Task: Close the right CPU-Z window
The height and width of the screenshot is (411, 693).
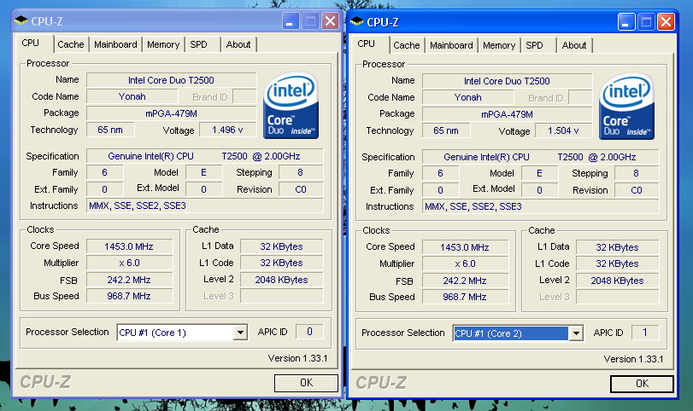Action: point(666,21)
